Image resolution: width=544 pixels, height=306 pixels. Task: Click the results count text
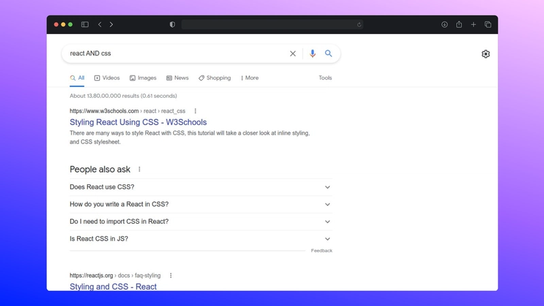123,96
